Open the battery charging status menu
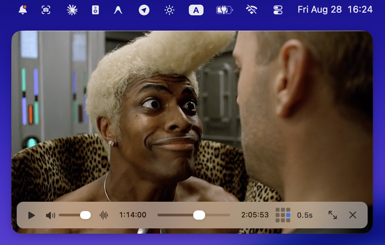The width and height of the screenshot is (385, 245). pos(225,10)
